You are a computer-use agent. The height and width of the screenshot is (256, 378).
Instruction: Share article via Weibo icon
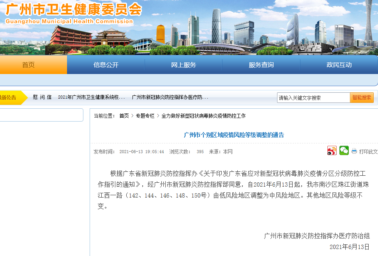332,151
